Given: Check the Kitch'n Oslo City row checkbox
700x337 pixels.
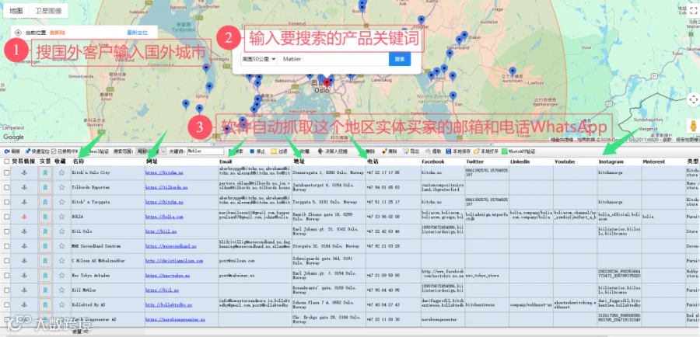Looking at the screenshot, I should pyautogui.click(x=7, y=172).
